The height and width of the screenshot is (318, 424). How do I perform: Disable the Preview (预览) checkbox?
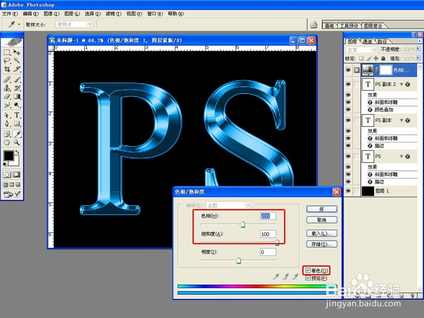(308, 278)
